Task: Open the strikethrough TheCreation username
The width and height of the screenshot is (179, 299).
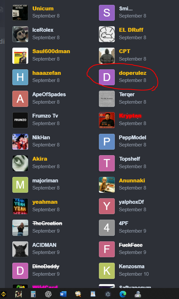Action: point(47,223)
